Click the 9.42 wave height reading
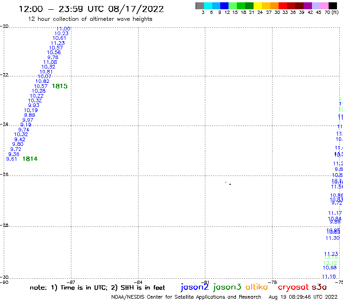This screenshot has height=301, width=343. pos(19,139)
